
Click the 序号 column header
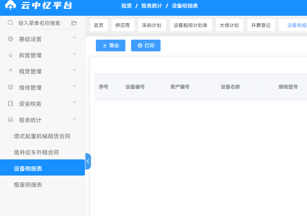click(104, 87)
